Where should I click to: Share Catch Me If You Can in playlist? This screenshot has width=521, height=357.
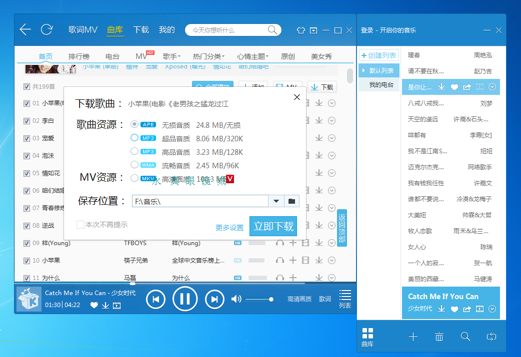[x=467, y=309]
